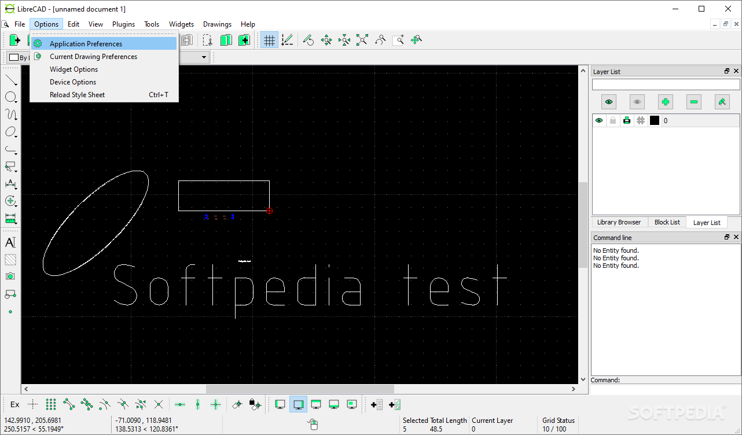Hide all layers button
The height and width of the screenshot is (435, 742).
(x=637, y=102)
